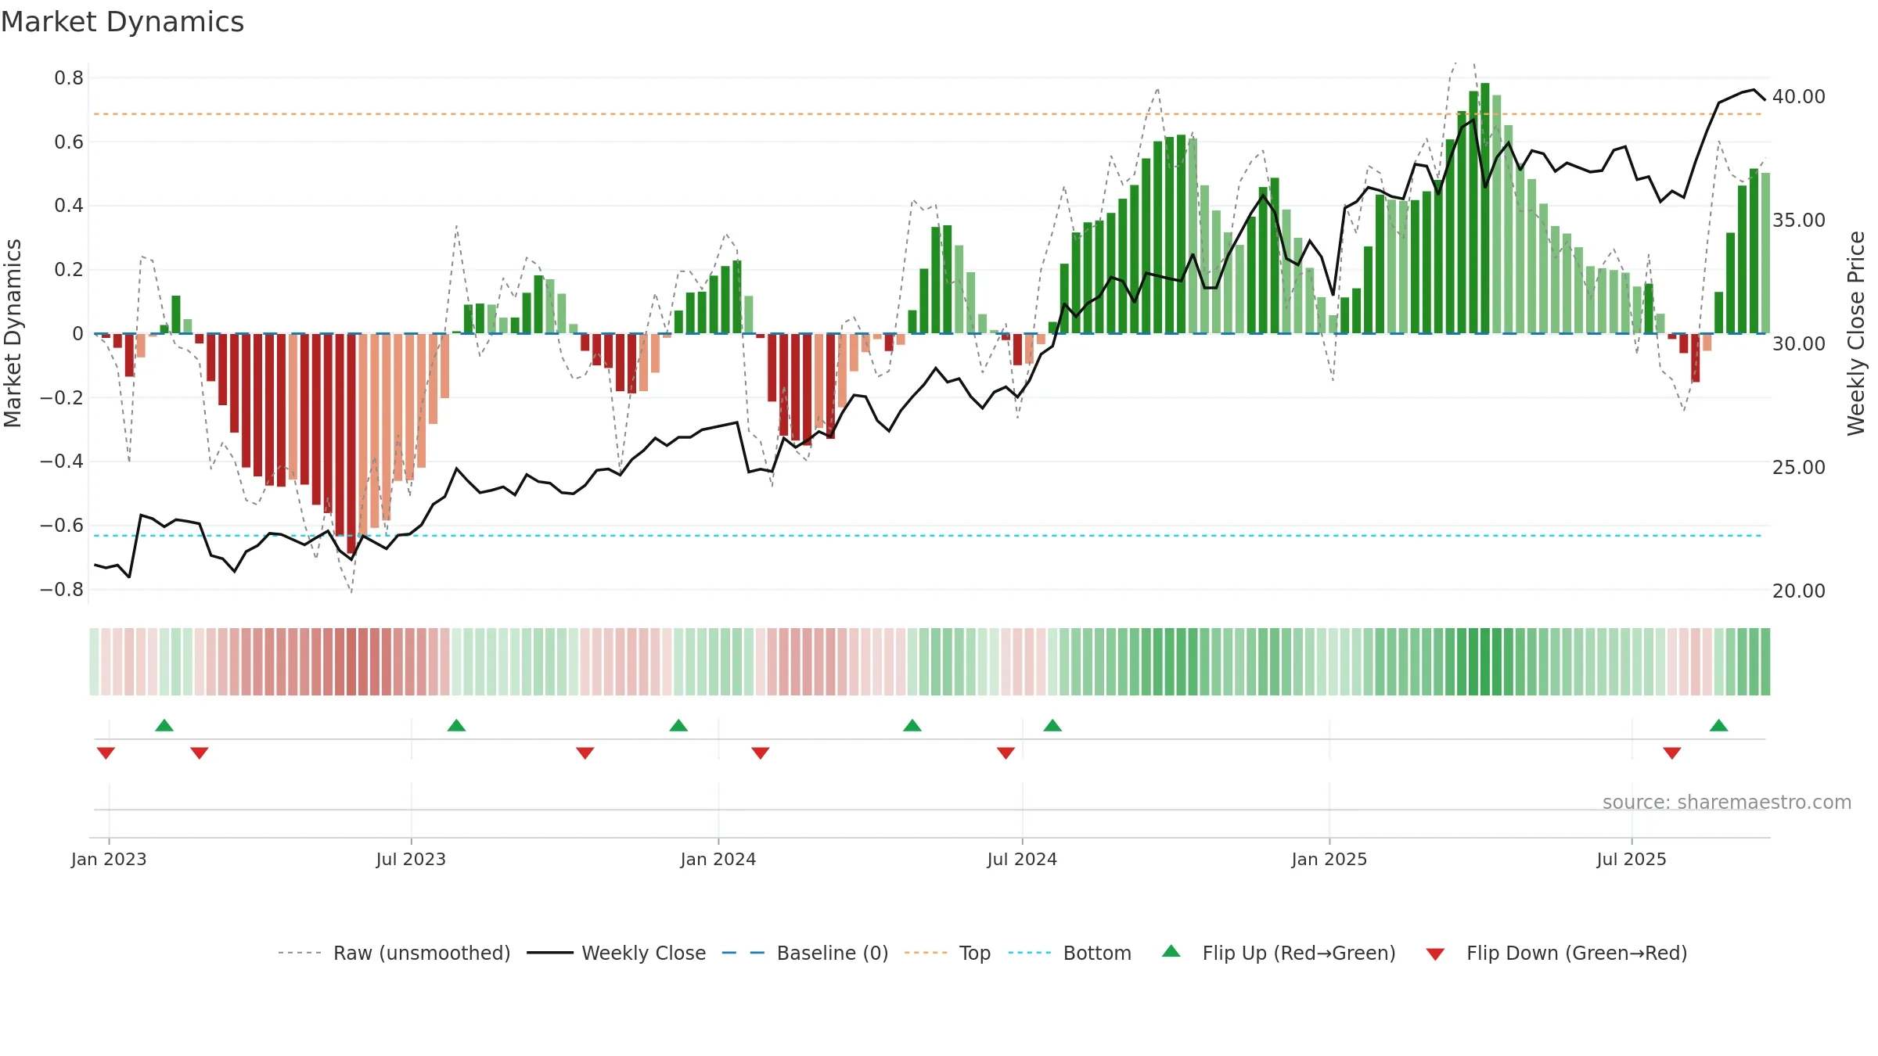
Task: Click the Weekly Close Price axis title
Action: tap(1856, 333)
